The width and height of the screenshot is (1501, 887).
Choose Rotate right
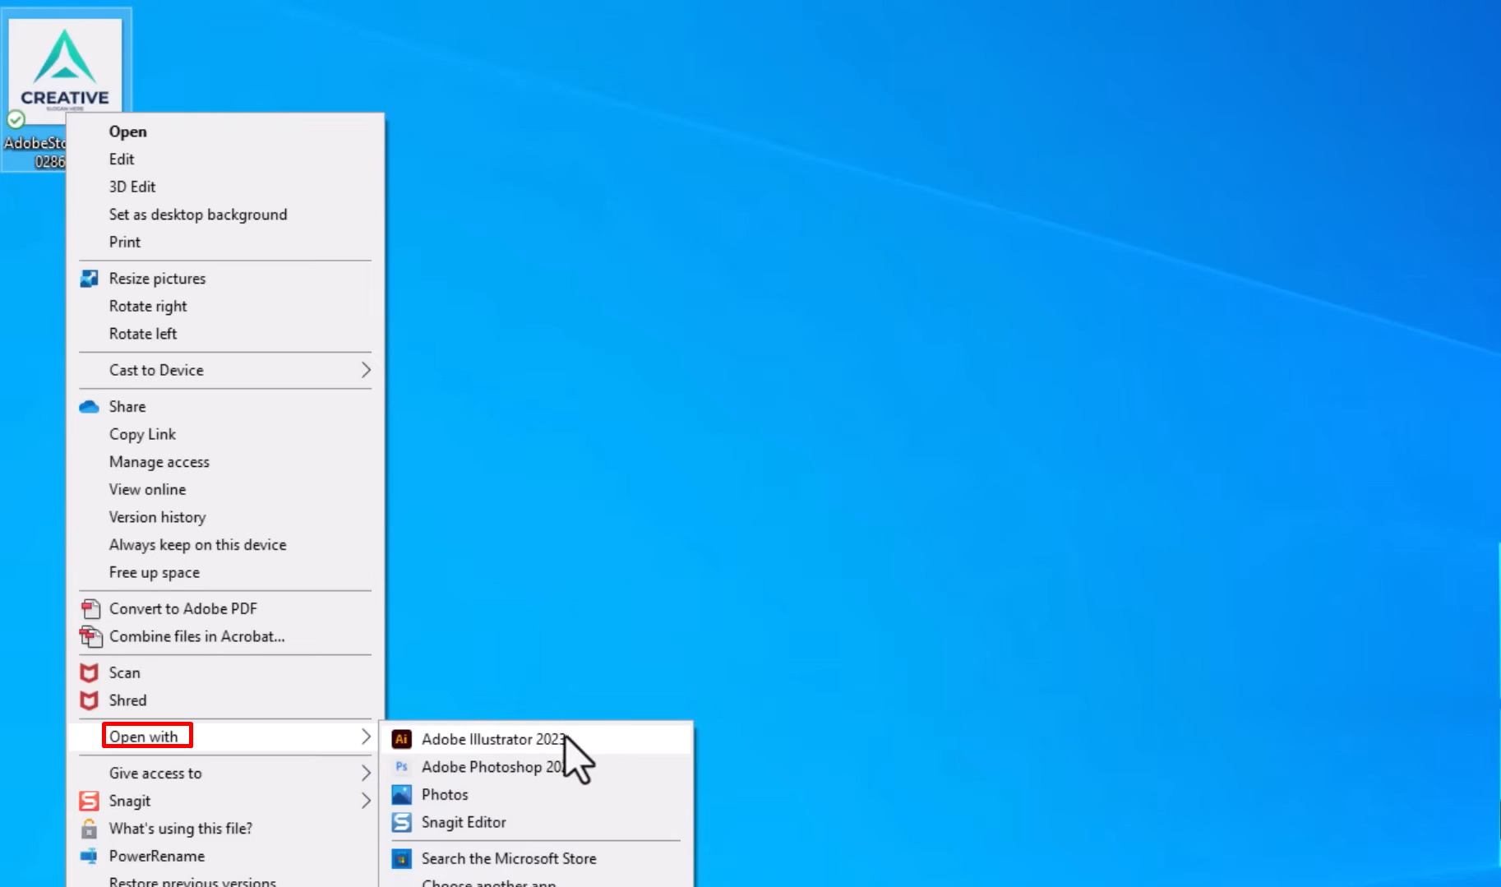click(x=148, y=307)
